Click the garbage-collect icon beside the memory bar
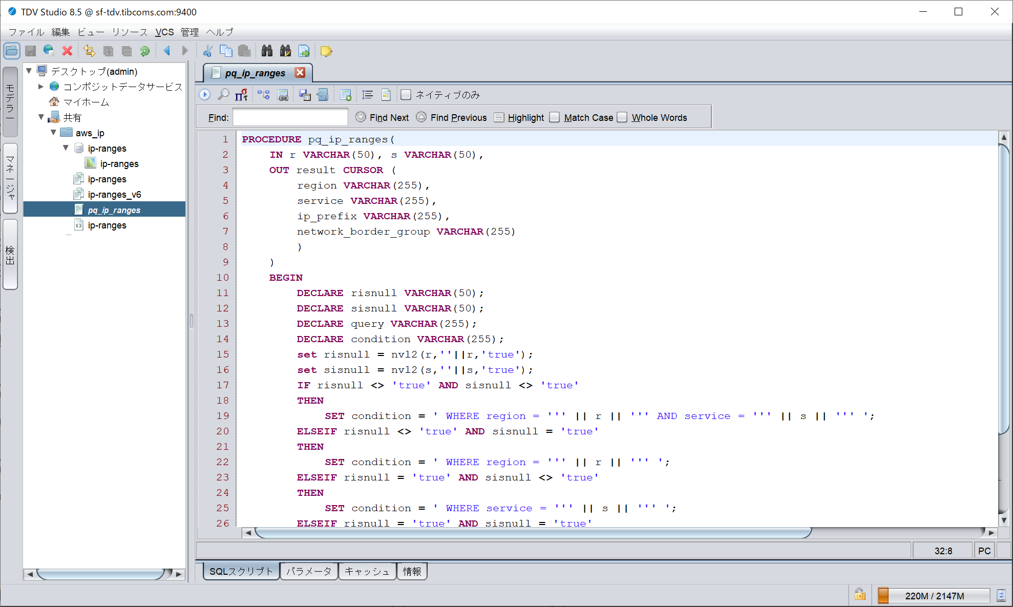Screen dimensions: 1013x607 (x=1001, y=595)
